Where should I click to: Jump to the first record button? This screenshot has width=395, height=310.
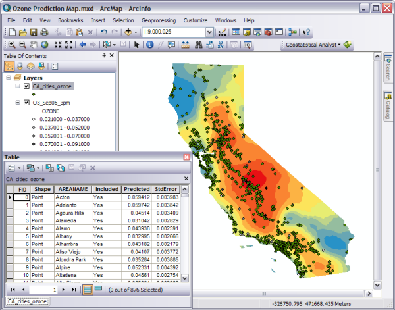(13, 290)
